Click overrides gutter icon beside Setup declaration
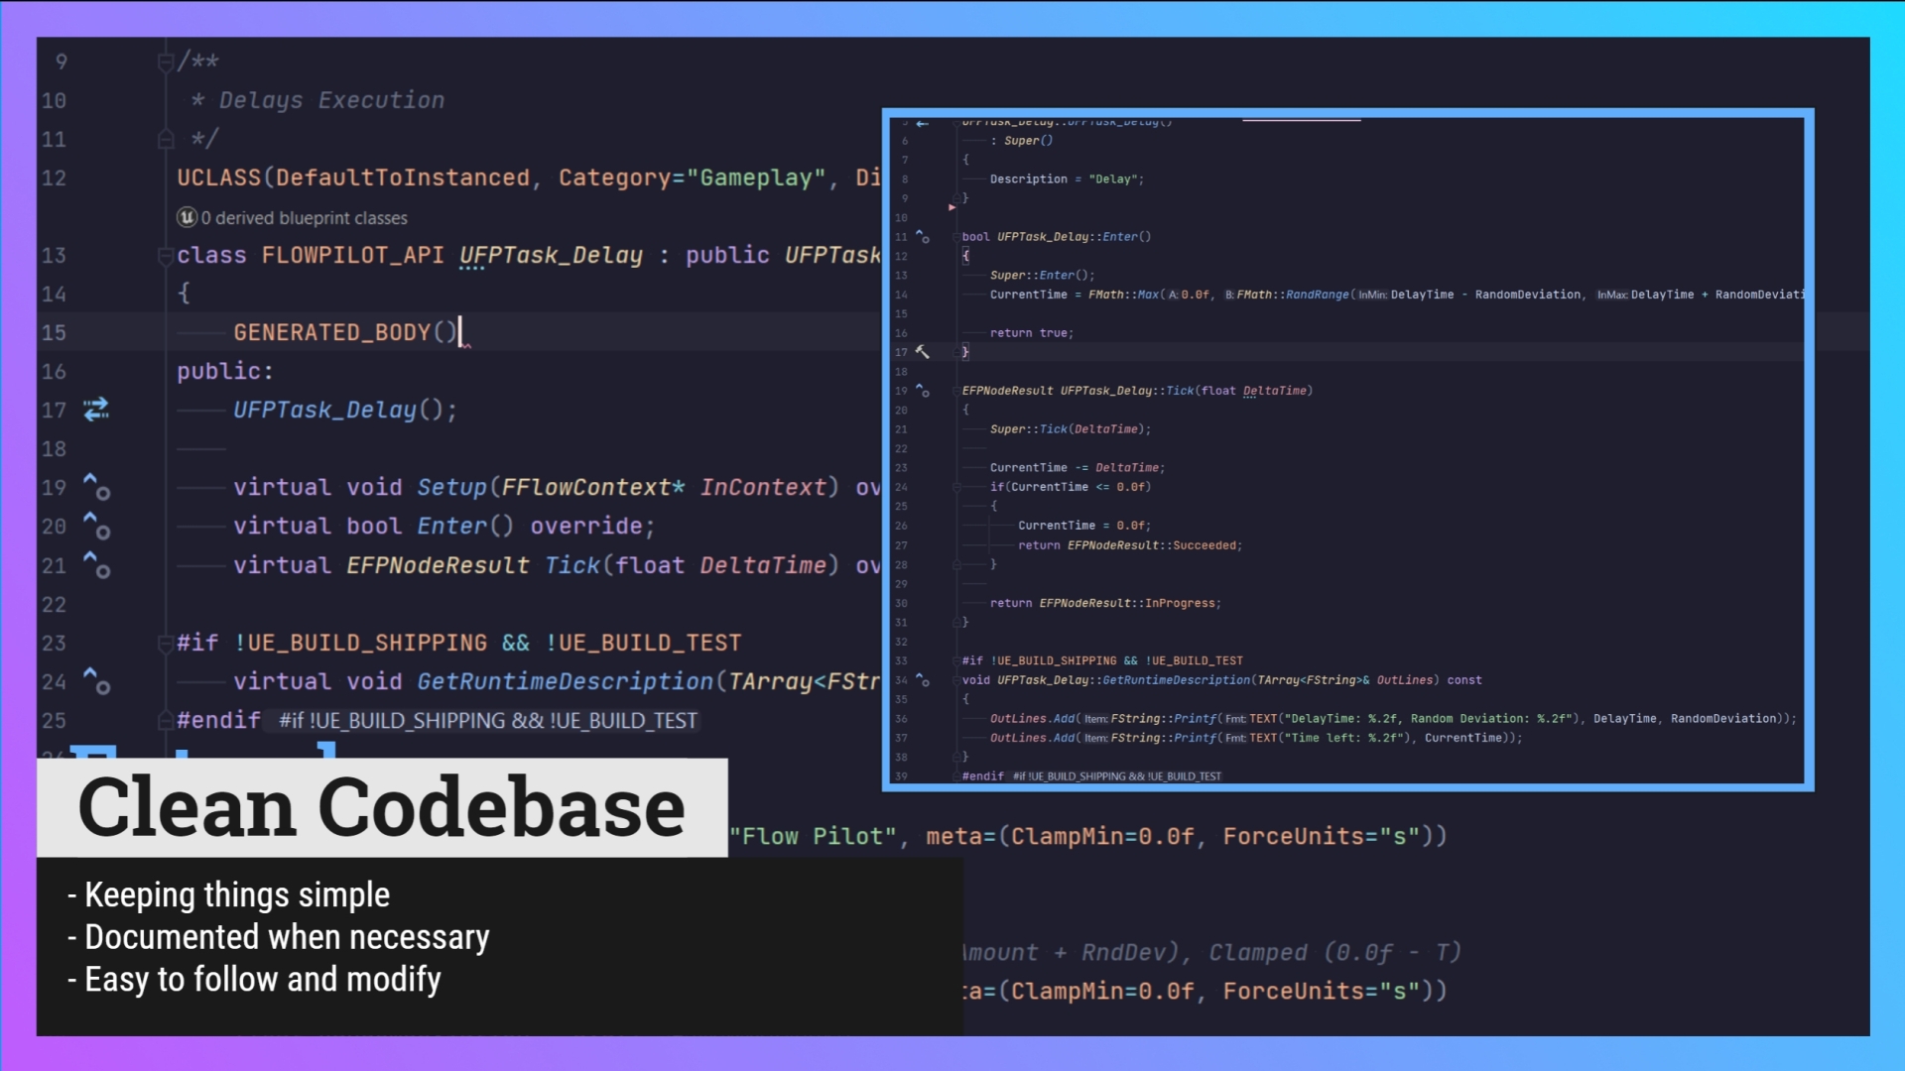Screen dimensions: 1905x1071 coord(96,487)
